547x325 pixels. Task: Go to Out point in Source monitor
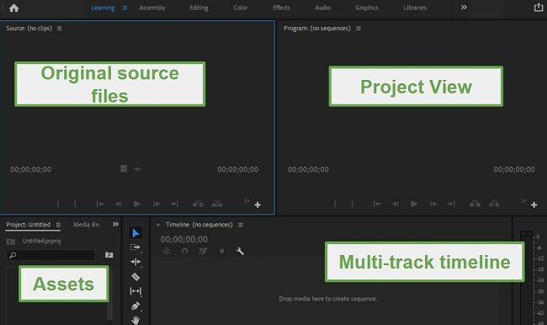pyautogui.click(x=175, y=204)
